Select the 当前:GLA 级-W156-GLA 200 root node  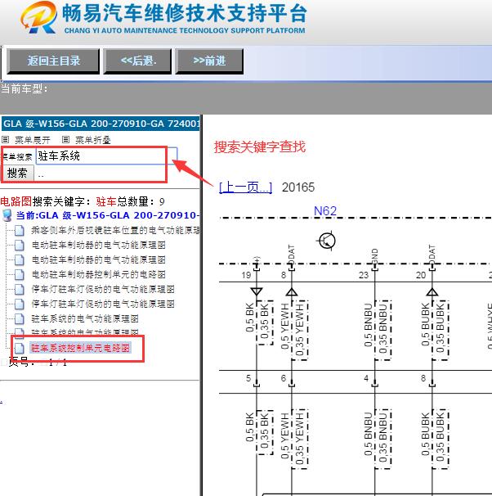[x=108, y=215]
